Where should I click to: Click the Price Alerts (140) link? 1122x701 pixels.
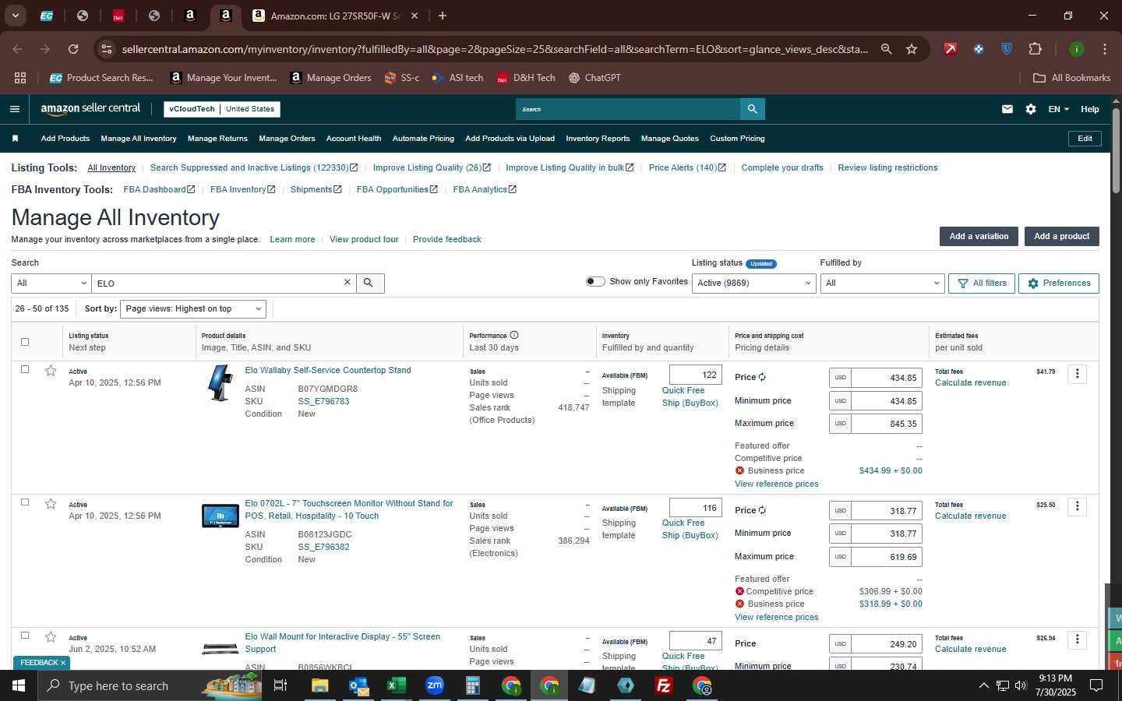[686, 167]
